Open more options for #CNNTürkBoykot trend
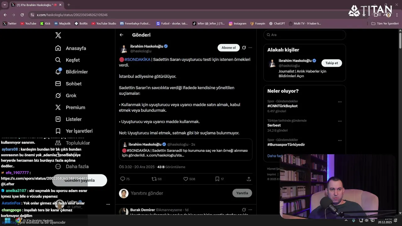Viewport: 402px width, 226px height. click(340, 102)
